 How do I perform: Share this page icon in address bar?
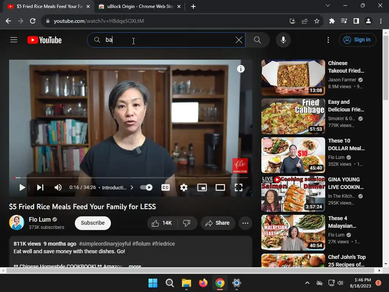pyautogui.click(x=305, y=21)
